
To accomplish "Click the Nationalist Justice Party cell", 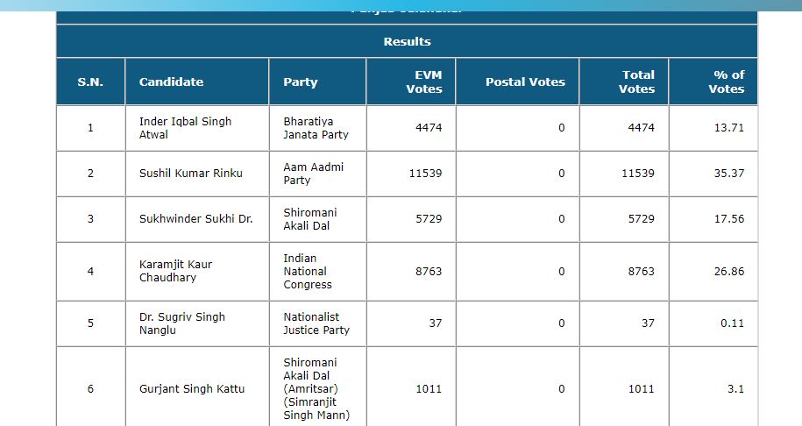I will tap(316, 323).
